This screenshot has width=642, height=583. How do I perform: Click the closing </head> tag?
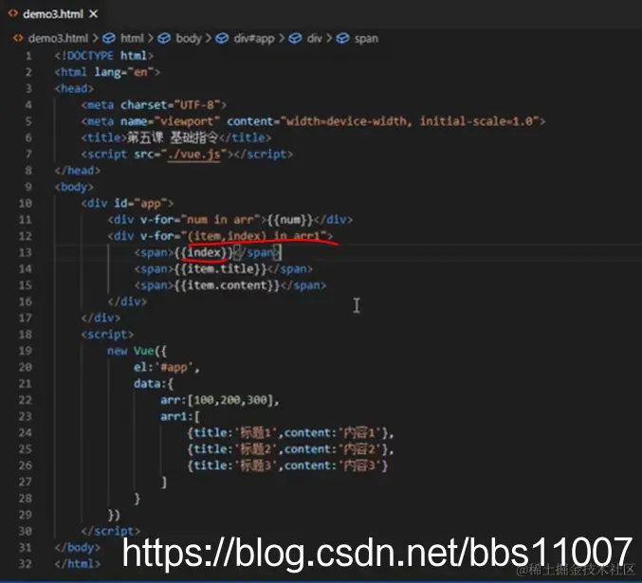[x=78, y=171]
